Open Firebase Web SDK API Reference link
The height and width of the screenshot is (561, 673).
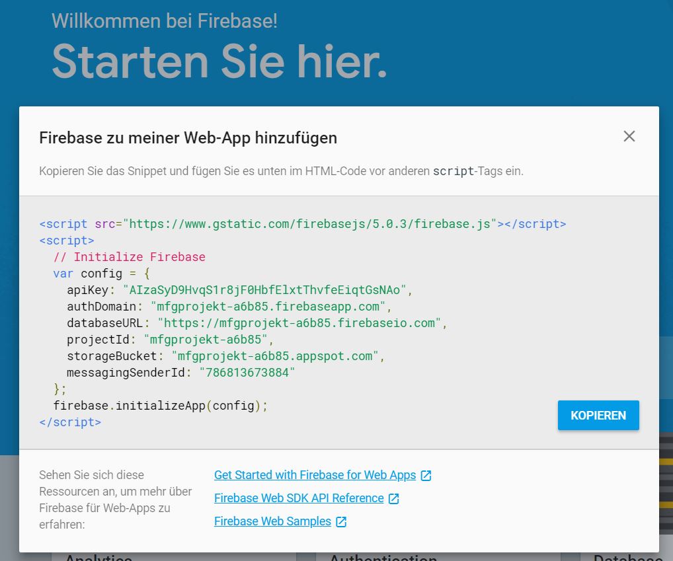299,498
